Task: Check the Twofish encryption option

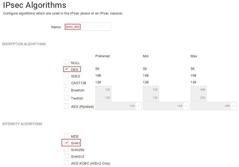Action: coord(66,98)
